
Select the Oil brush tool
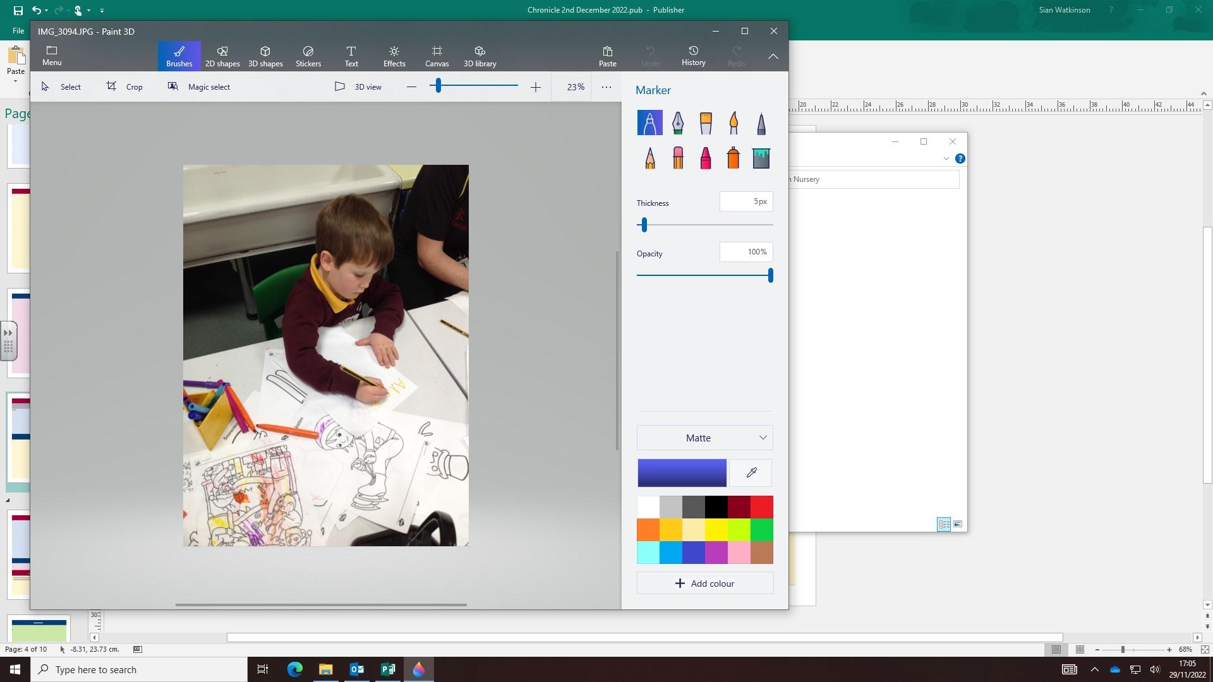pyautogui.click(x=706, y=123)
